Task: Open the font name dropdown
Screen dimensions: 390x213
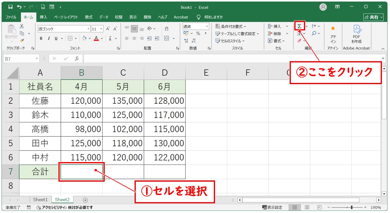Action: point(88,29)
